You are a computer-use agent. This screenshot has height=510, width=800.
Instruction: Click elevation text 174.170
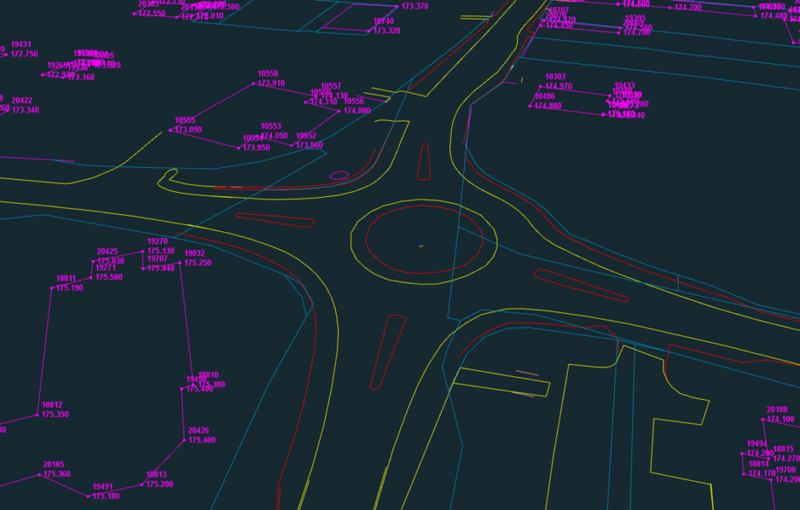click(762, 474)
